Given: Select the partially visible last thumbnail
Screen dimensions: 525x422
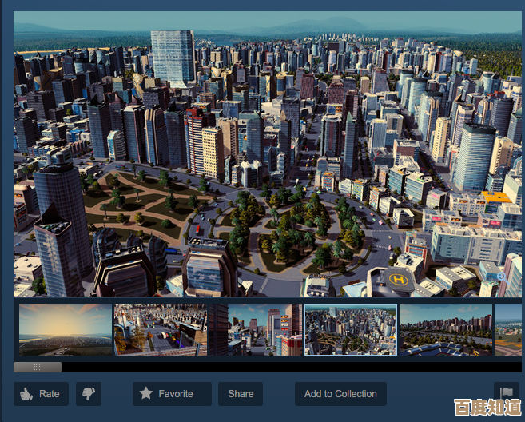Looking at the screenshot, I should (x=508, y=329).
